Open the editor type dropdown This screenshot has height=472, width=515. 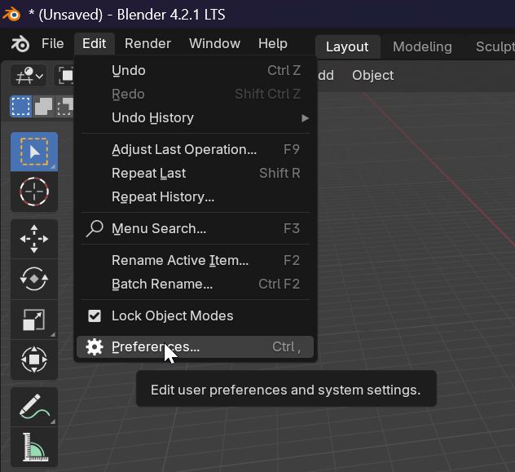point(29,75)
